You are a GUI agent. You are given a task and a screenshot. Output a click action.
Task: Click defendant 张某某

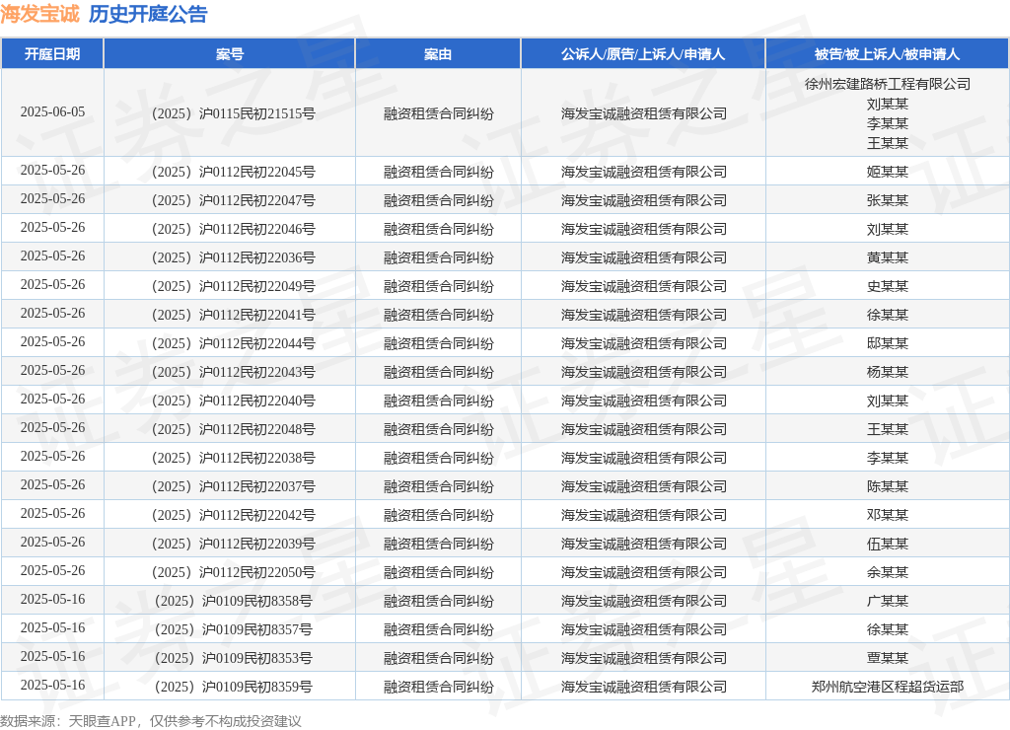click(887, 200)
